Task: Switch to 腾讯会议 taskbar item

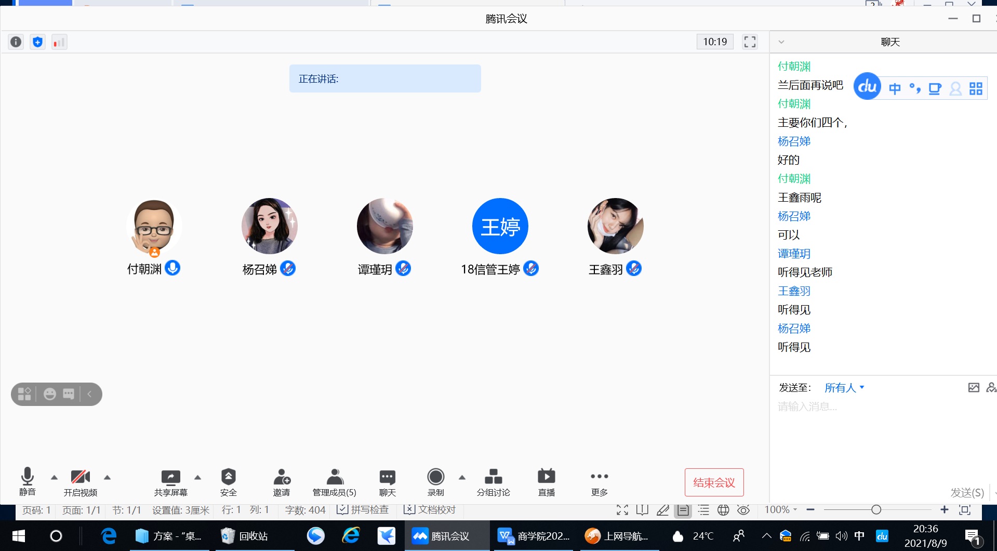Action: 447,536
